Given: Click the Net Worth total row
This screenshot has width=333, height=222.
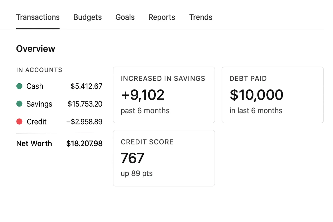Looking at the screenshot, I should pyautogui.click(x=59, y=143).
